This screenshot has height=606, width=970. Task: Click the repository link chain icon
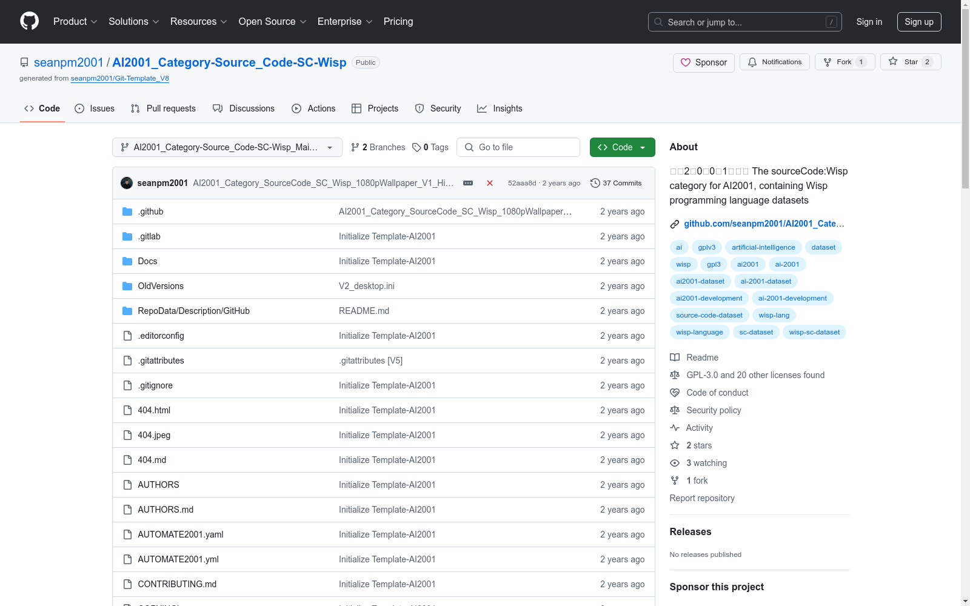tap(675, 224)
